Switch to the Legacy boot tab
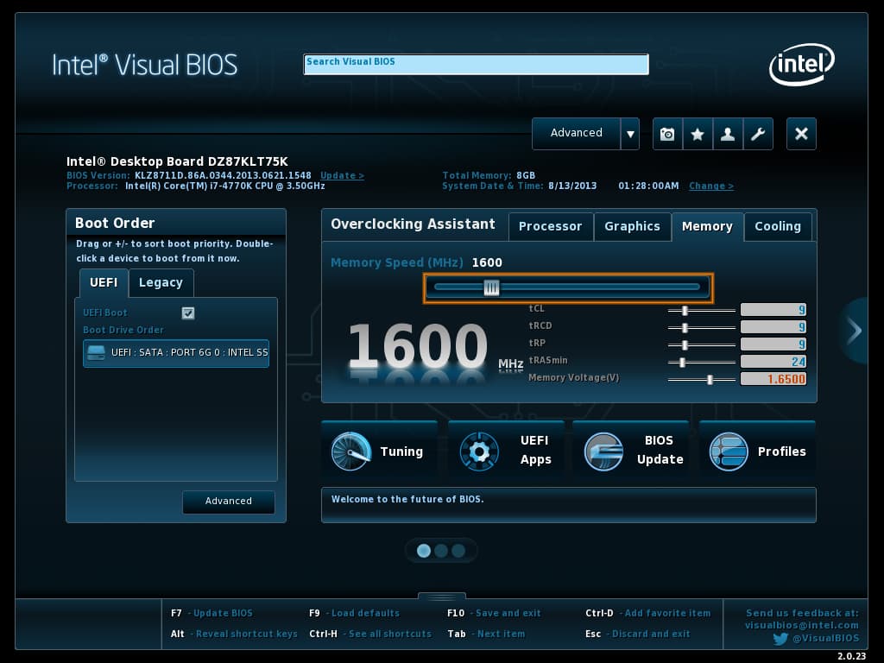Image resolution: width=884 pixels, height=663 pixels. (x=161, y=283)
